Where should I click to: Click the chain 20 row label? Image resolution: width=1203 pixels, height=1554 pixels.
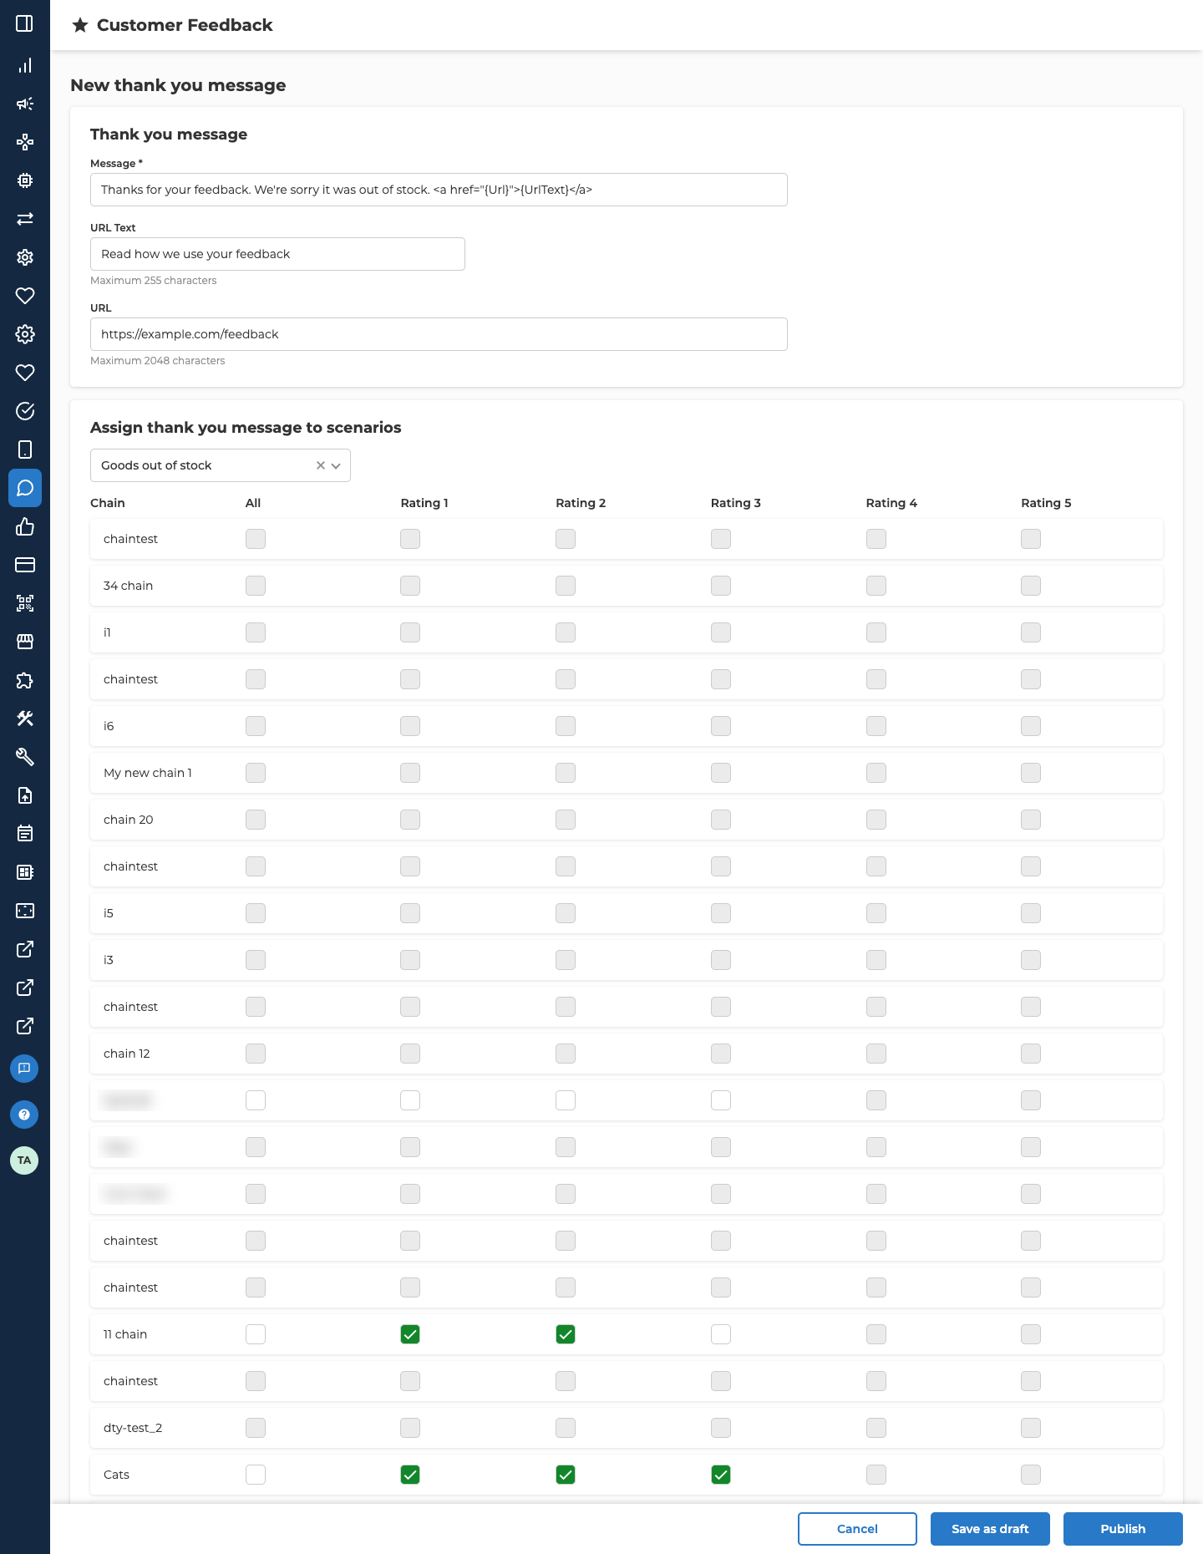129,820
